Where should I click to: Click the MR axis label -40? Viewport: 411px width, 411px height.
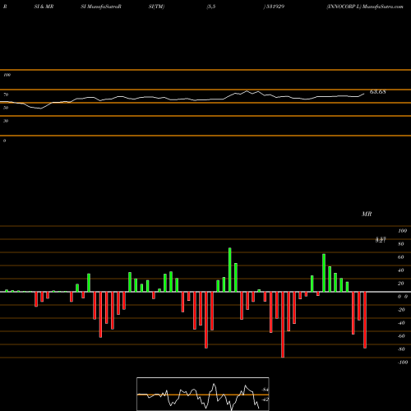click(401, 323)
